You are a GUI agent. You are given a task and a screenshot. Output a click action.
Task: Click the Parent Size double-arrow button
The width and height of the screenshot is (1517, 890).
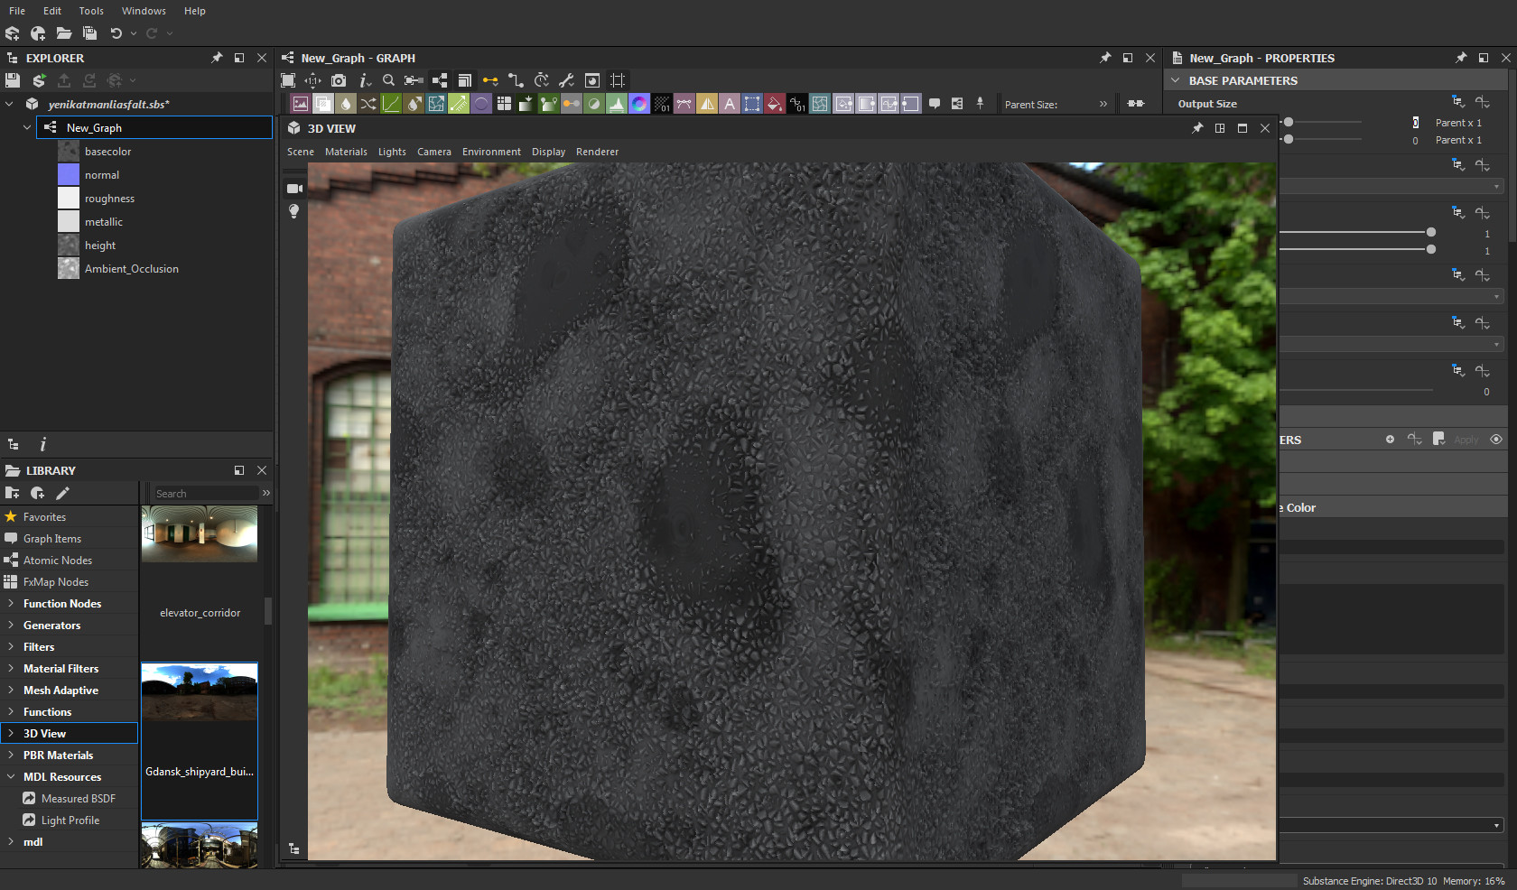coord(1103,104)
